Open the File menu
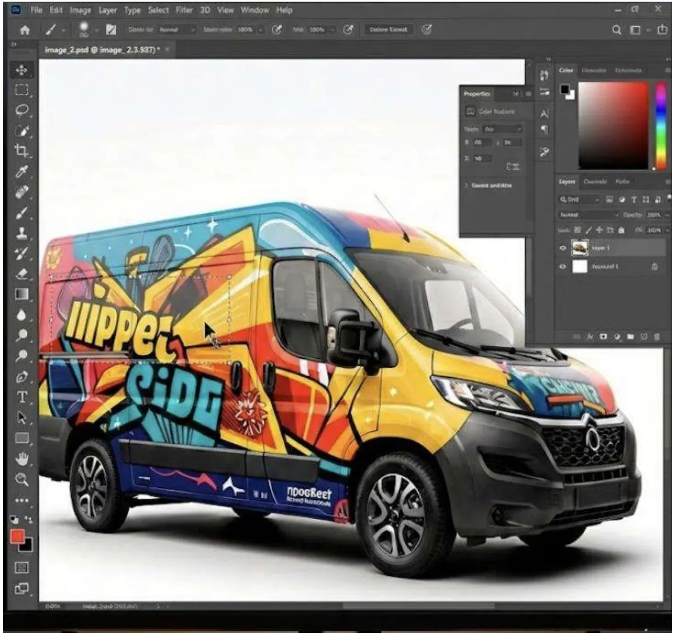This screenshot has width=673, height=634. (x=36, y=10)
